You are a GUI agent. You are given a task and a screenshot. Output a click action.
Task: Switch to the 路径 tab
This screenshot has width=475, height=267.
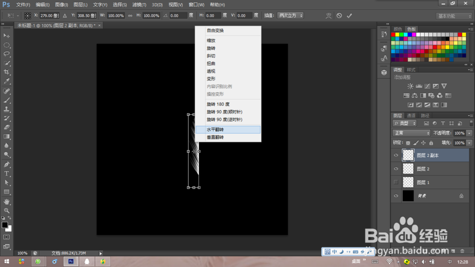[x=425, y=115]
